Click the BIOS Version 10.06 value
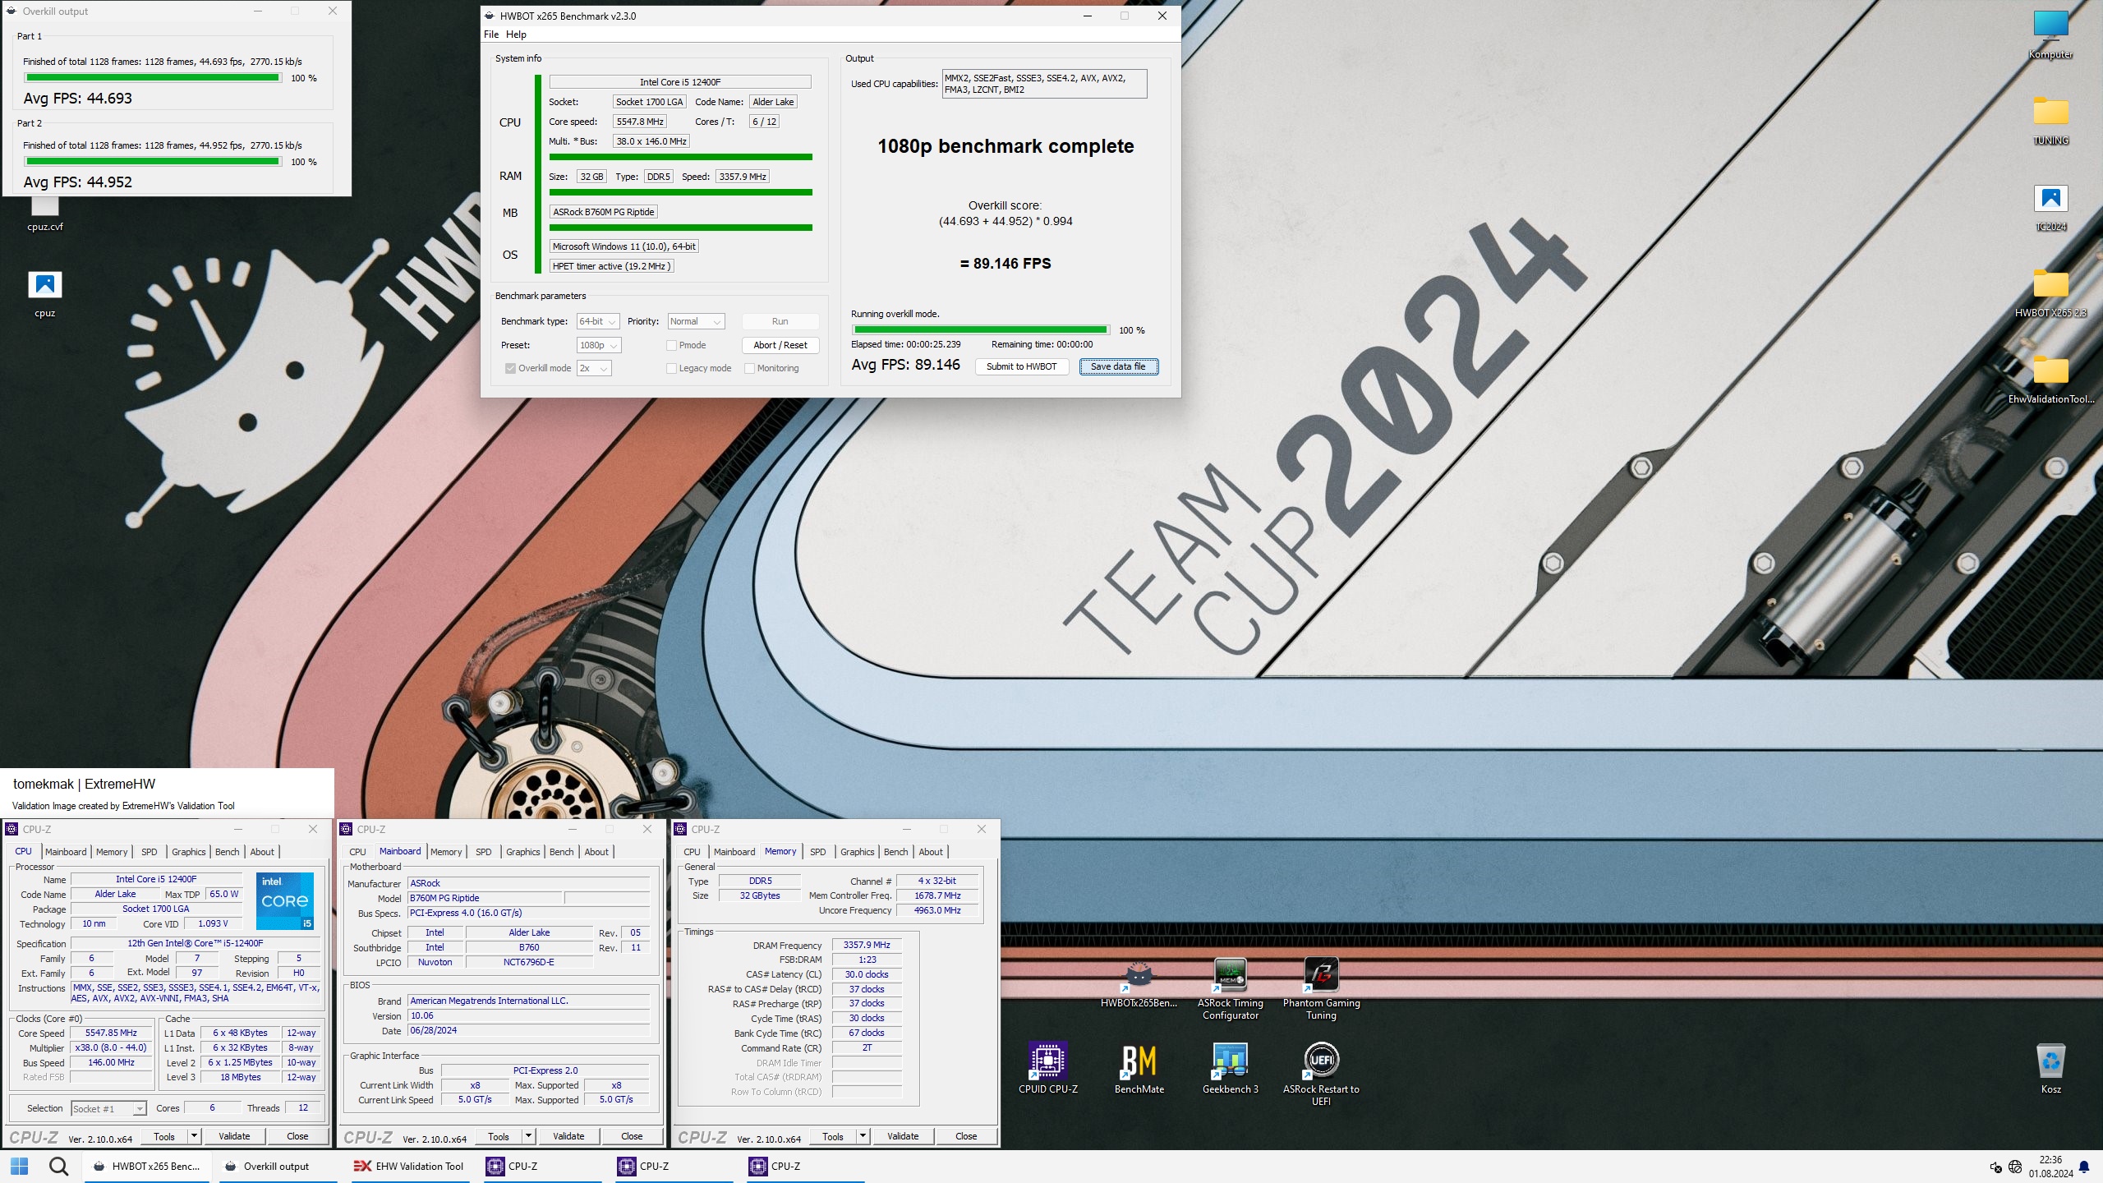 (529, 1016)
